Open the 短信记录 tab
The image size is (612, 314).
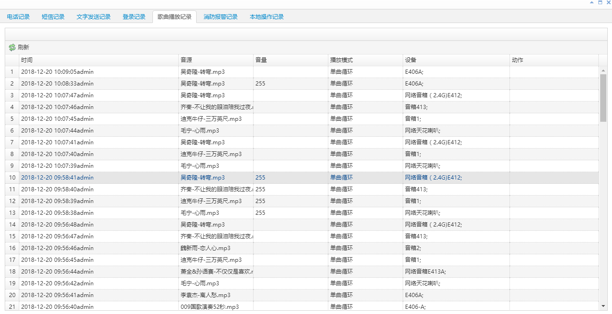click(53, 16)
